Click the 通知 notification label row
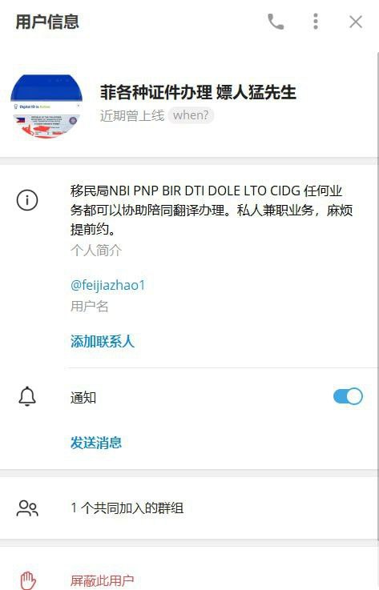The width and height of the screenshot is (379, 590). pos(189,396)
